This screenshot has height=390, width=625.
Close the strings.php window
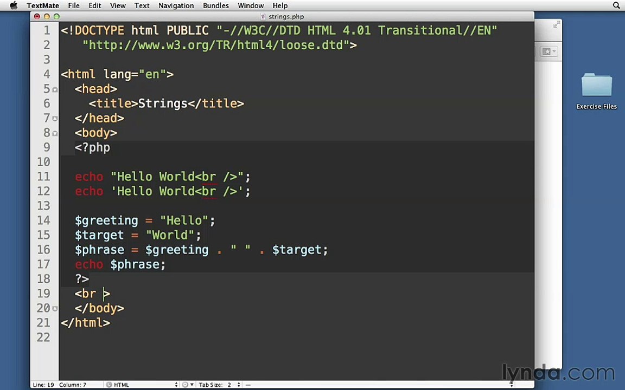[x=37, y=16]
